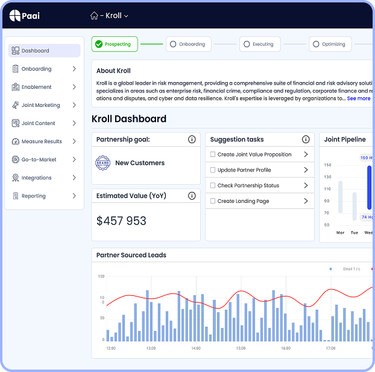Click the Dashboard sidebar icon
The height and width of the screenshot is (372, 375).
[x=16, y=51]
